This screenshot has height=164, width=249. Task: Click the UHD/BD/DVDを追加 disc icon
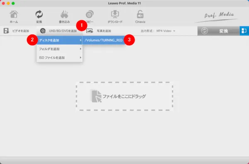click(43, 31)
